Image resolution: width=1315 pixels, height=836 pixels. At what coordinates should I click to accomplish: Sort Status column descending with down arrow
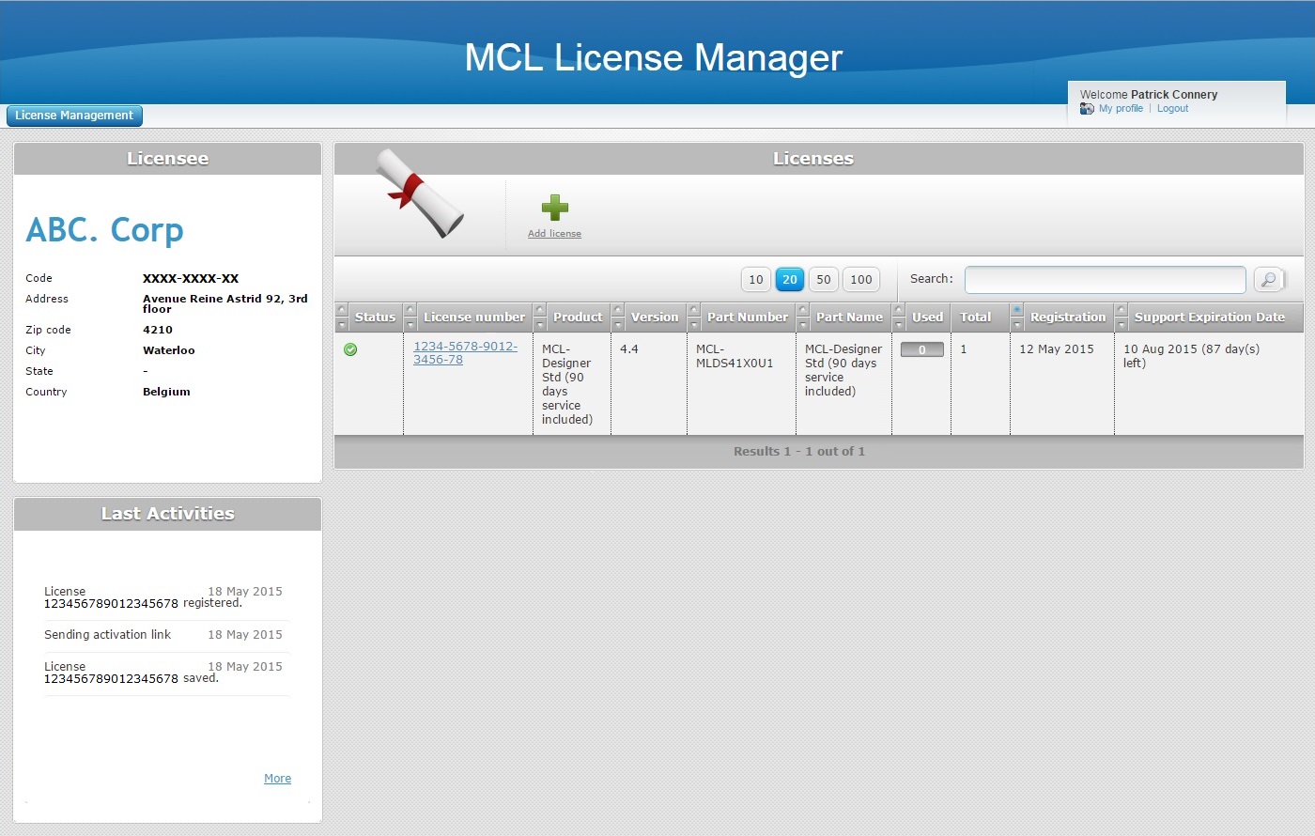pos(342,325)
